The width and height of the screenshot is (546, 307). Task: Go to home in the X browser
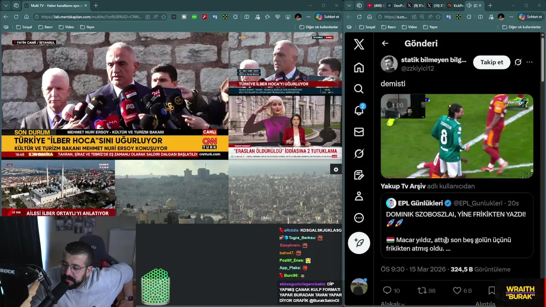[x=369, y=17]
